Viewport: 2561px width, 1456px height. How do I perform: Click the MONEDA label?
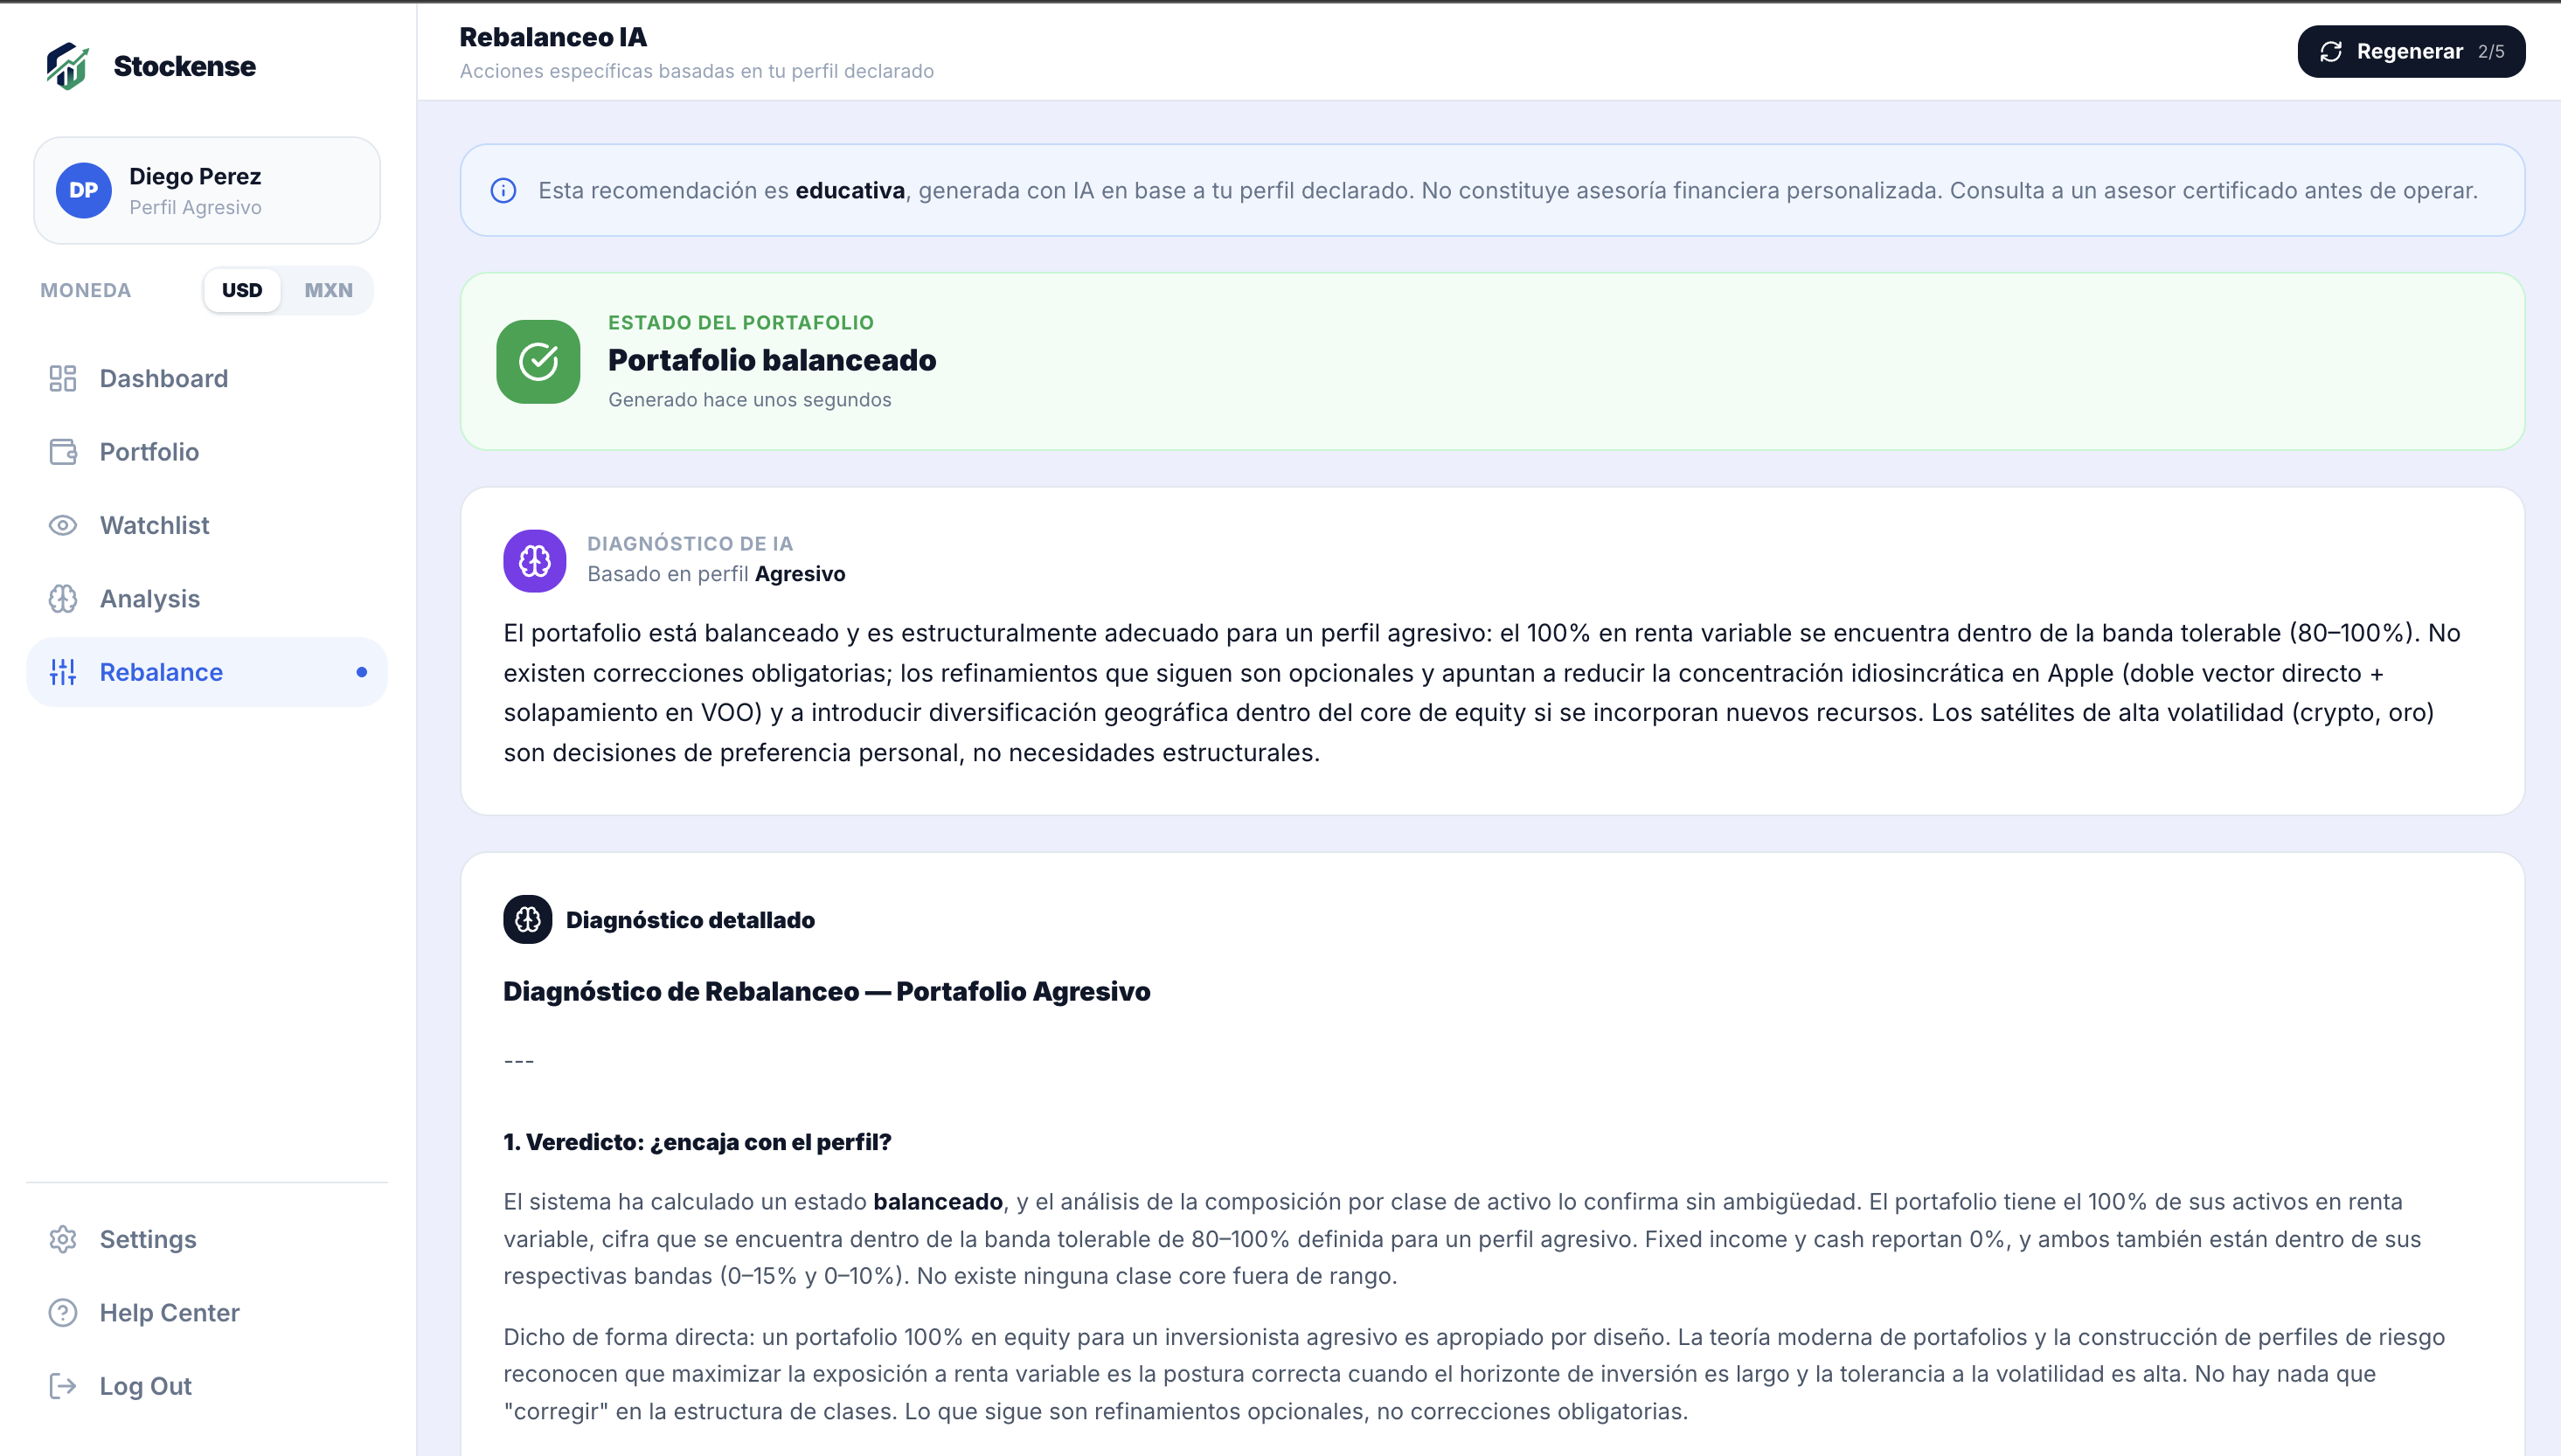[x=86, y=290]
